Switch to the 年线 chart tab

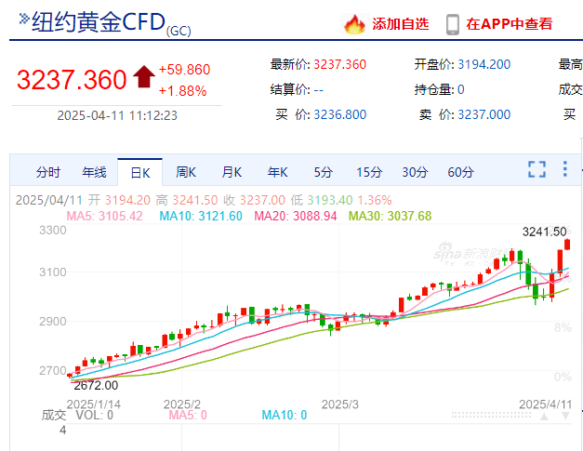tap(94, 172)
